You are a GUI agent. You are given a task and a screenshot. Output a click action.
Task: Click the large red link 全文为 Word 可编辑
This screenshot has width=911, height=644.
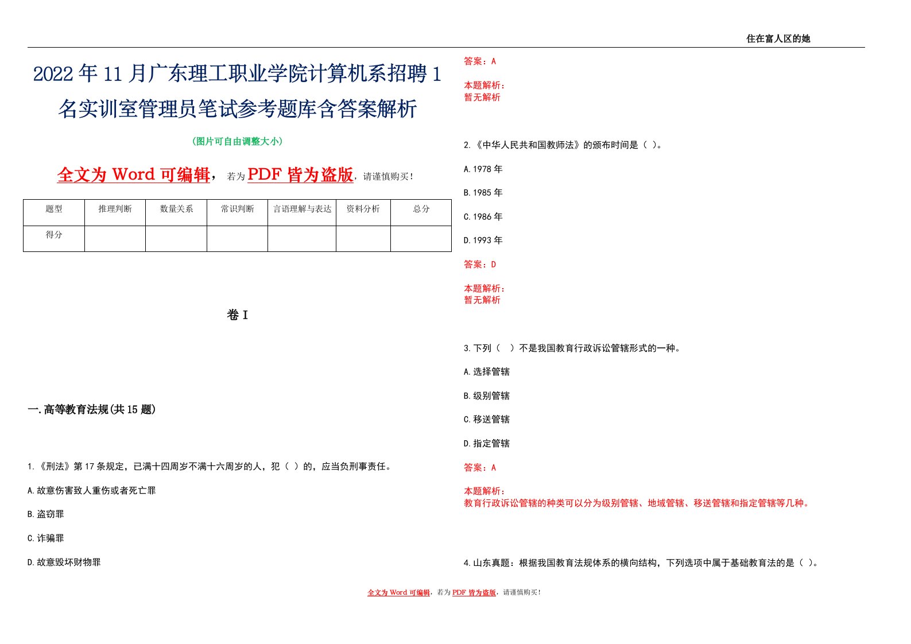coord(134,174)
